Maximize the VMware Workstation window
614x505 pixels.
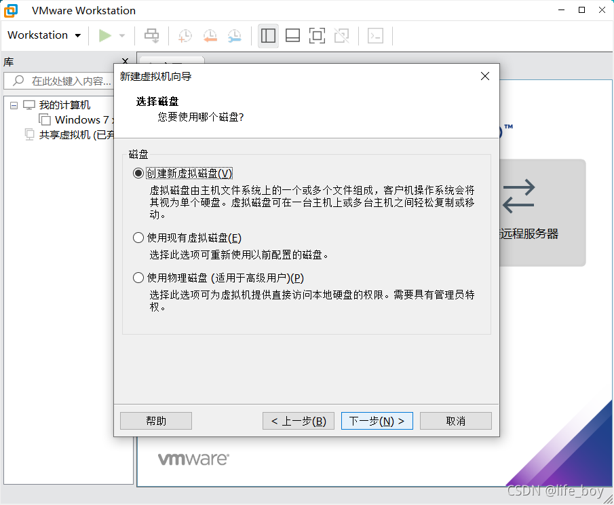[581, 10]
